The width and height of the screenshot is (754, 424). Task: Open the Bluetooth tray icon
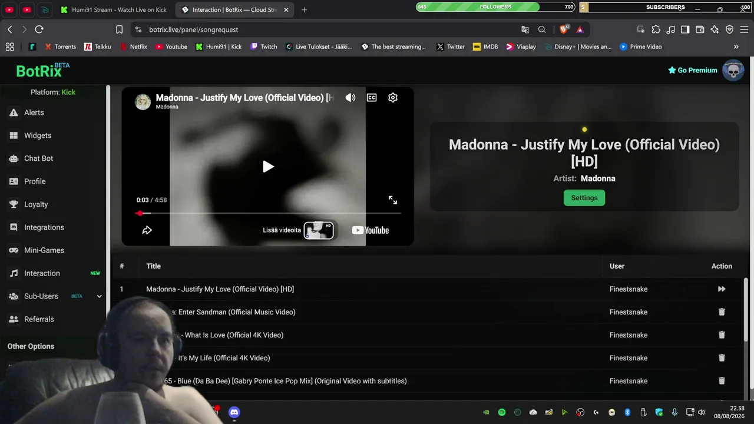pyautogui.click(x=628, y=412)
